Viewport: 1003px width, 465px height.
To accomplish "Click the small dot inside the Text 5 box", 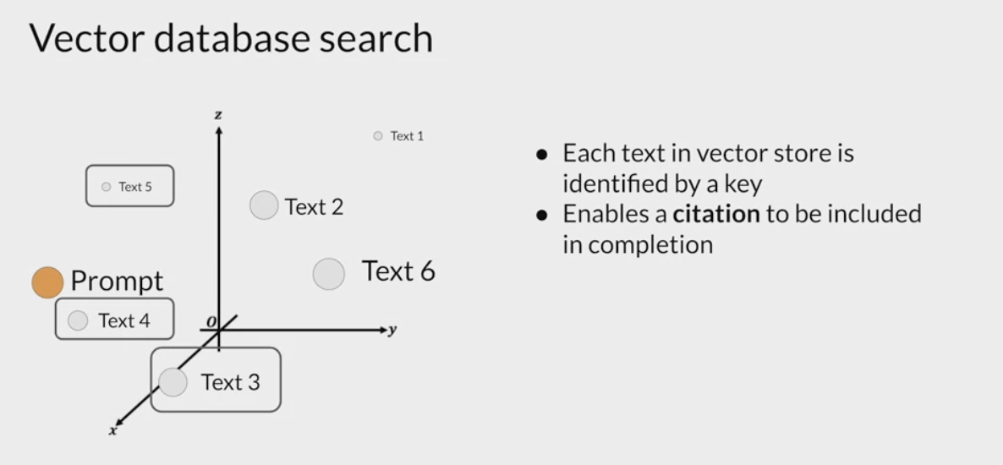I will pyautogui.click(x=106, y=187).
